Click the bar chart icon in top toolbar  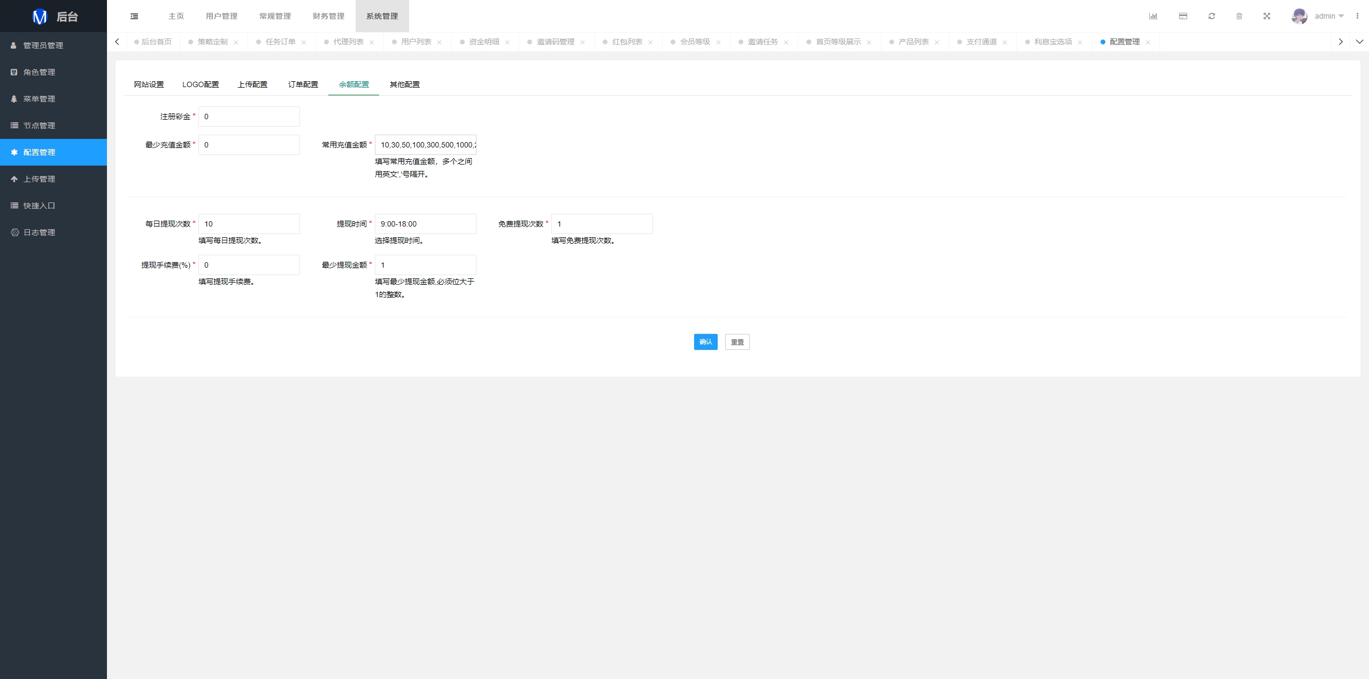pos(1155,15)
